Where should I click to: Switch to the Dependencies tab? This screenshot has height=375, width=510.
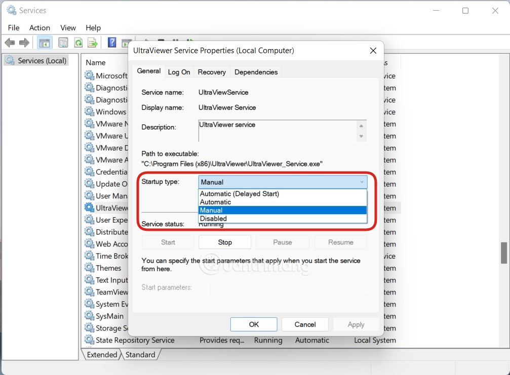(x=256, y=72)
